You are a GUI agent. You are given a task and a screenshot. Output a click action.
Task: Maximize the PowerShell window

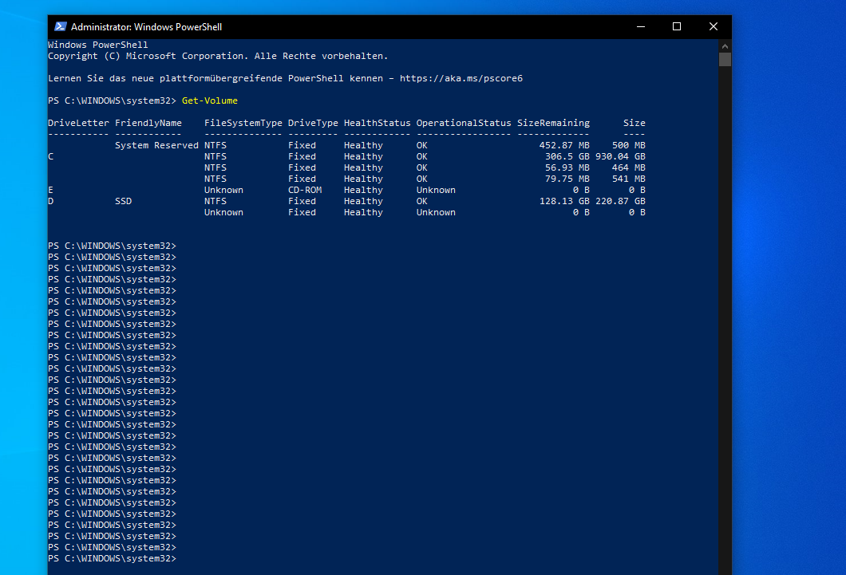pos(677,26)
